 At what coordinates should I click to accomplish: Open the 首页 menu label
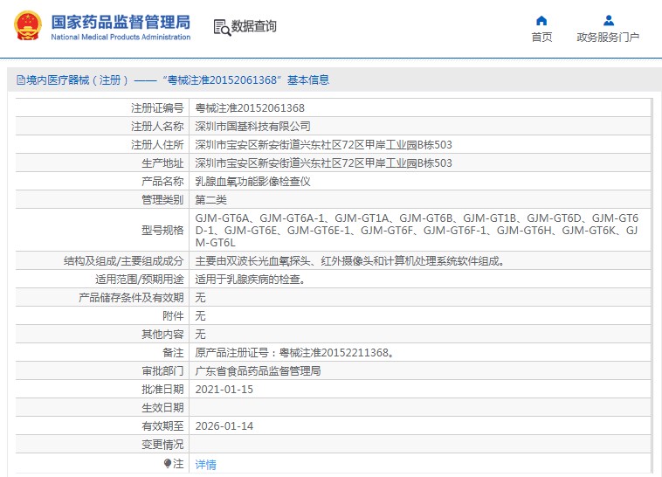(x=541, y=38)
